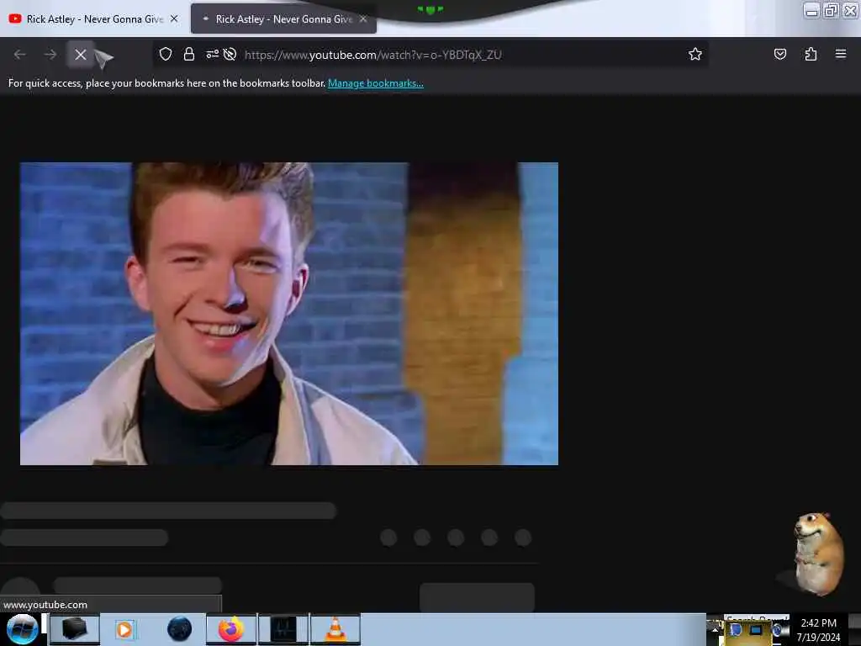Screen dimensions: 861x646
Task: Minimize the browser window
Action: click(x=811, y=10)
